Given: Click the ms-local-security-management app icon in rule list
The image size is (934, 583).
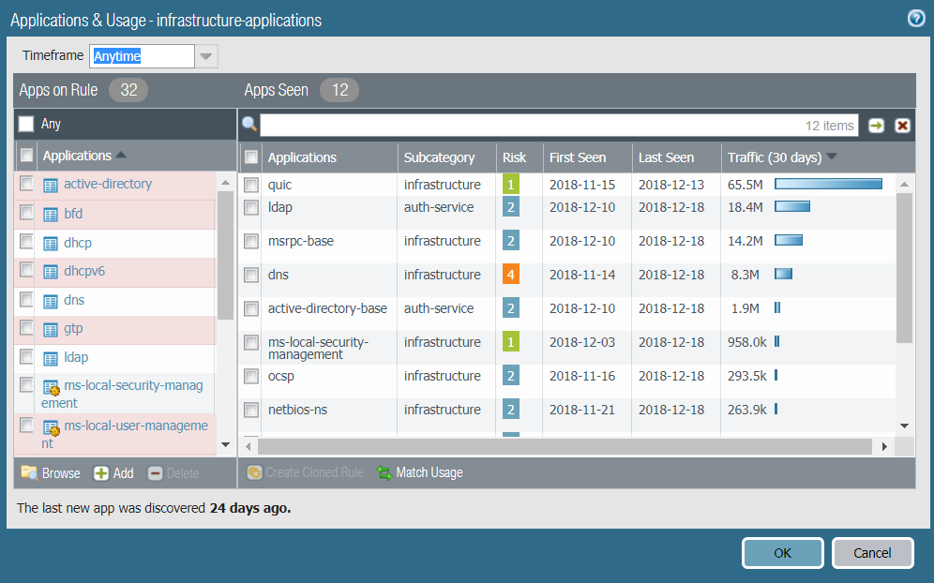Looking at the screenshot, I should [52, 387].
